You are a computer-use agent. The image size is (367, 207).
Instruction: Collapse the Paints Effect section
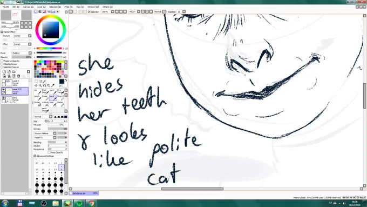[x=2, y=32]
